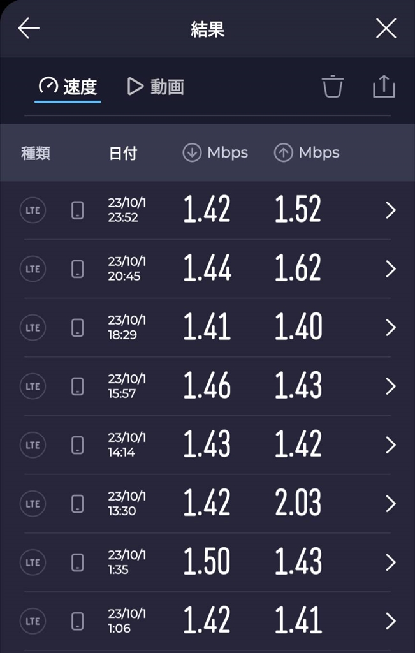The width and height of the screenshot is (415, 653).
Task: Tap the share results icon
Action: pyautogui.click(x=384, y=86)
